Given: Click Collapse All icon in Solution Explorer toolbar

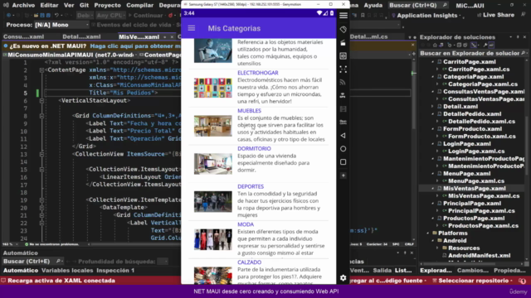Looking at the screenshot, I should [459, 45].
